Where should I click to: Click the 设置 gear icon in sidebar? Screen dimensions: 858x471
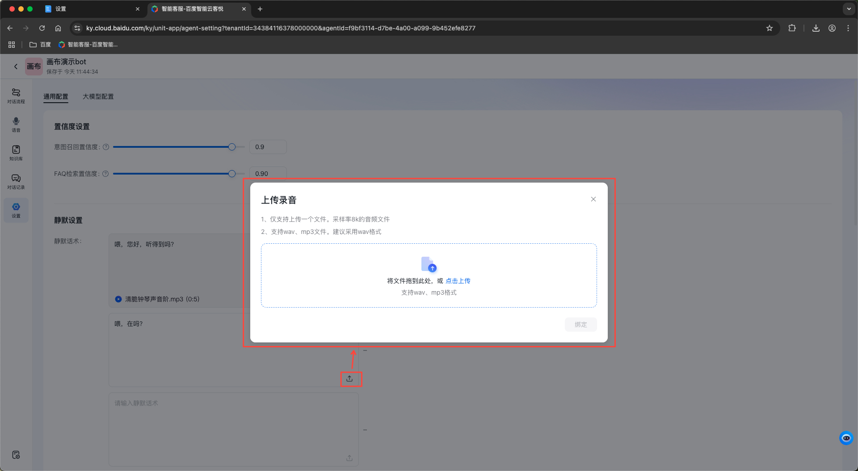16,210
